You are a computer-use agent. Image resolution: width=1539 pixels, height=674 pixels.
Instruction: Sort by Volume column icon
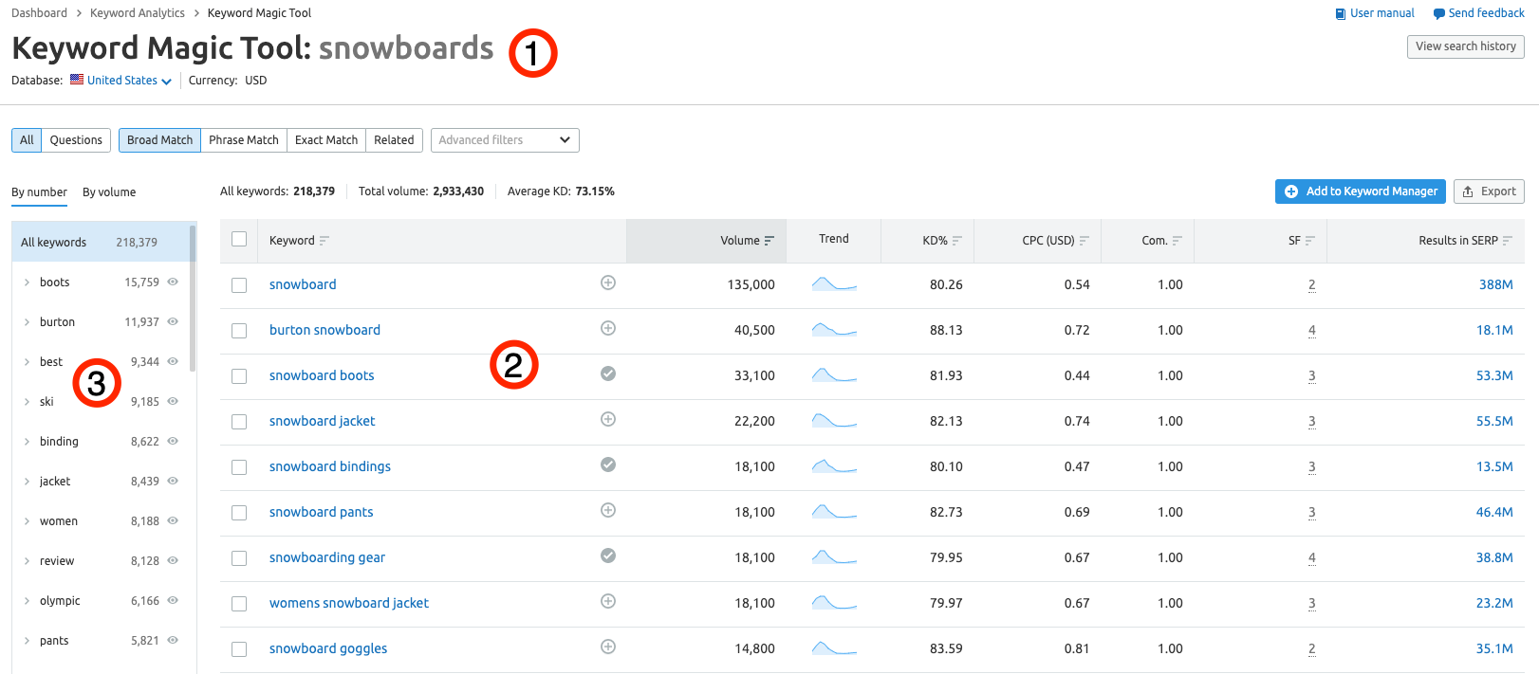[x=769, y=241]
